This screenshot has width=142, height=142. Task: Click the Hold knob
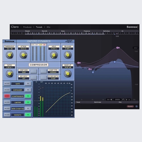point(54,55)
